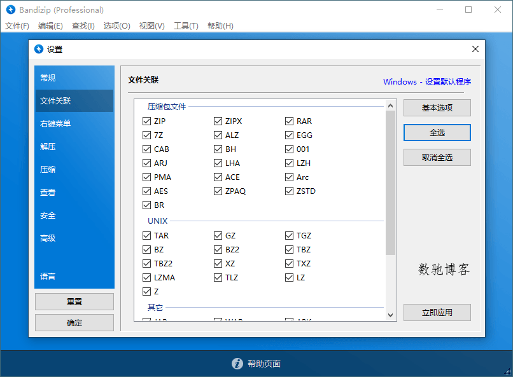Viewport: 513px width, 377px height.
Task: Click the 全选 button
Action: pos(437,133)
